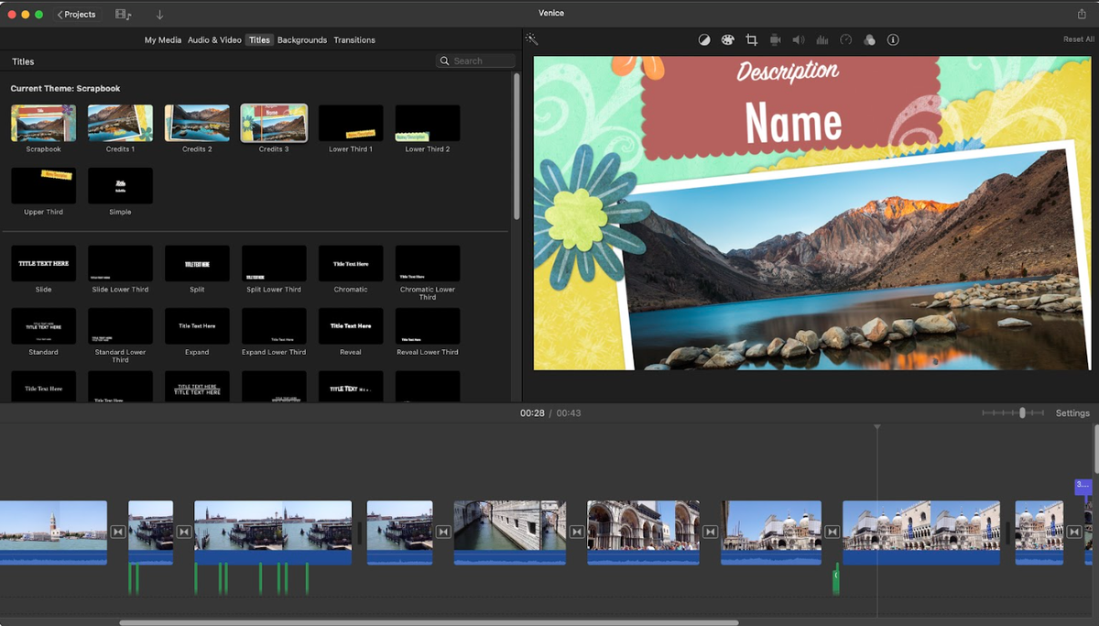Click the Current Theme: Scrapbook heading
Screen dimensions: 1099x626
pyautogui.click(x=65, y=89)
